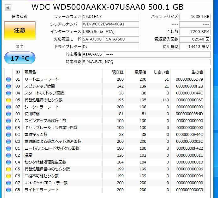
Task: Click the power on hours value 14413 時間
Action: coord(195,47)
